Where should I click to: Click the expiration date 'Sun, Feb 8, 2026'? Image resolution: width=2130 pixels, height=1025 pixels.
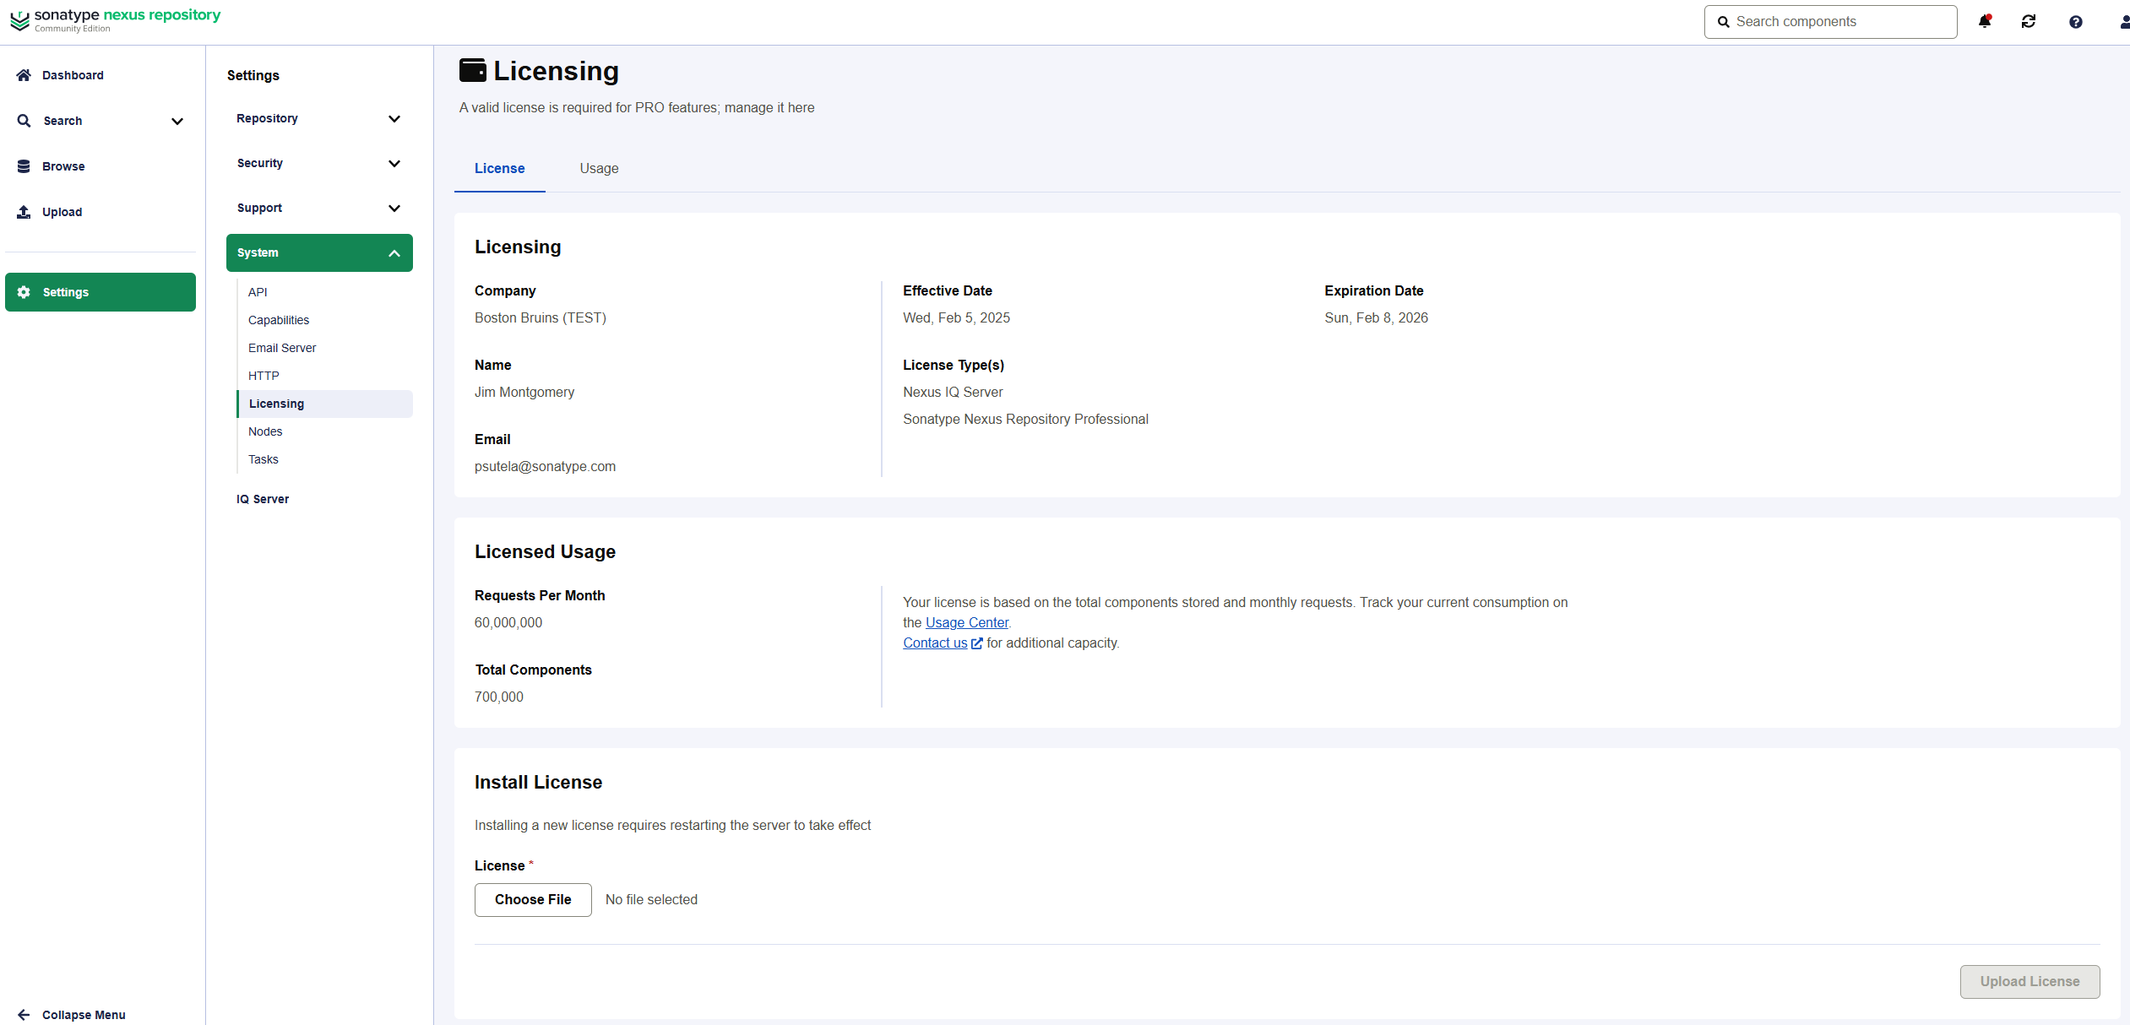pyautogui.click(x=1376, y=318)
